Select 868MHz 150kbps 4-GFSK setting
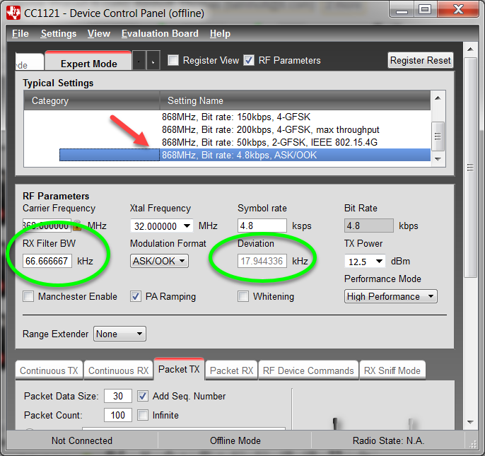Image resolution: width=485 pixels, height=456 pixels. pyautogui.click(x=236, y=117)
